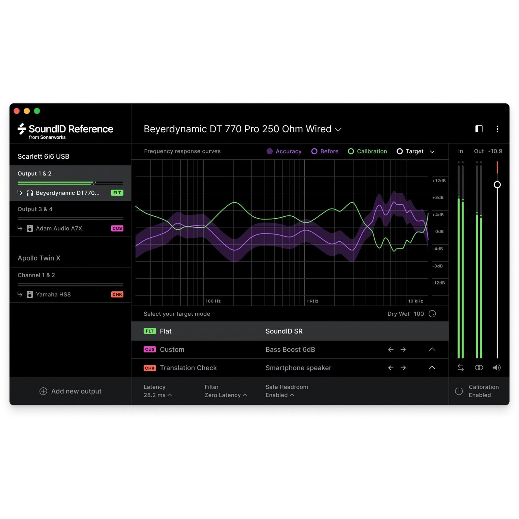Expand the Custom target mode chevron
519x519 pixels.
click(432, 349)
